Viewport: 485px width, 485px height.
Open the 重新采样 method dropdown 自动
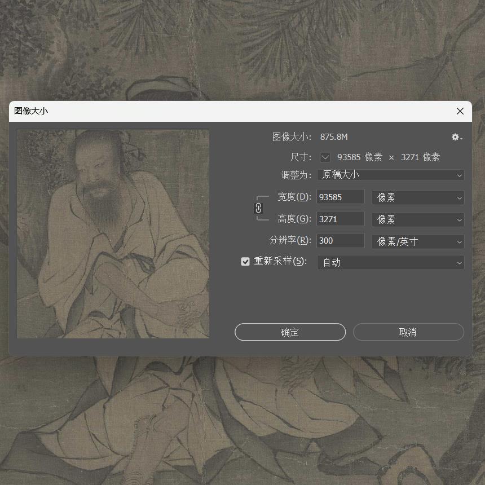(x=390, y=263)
